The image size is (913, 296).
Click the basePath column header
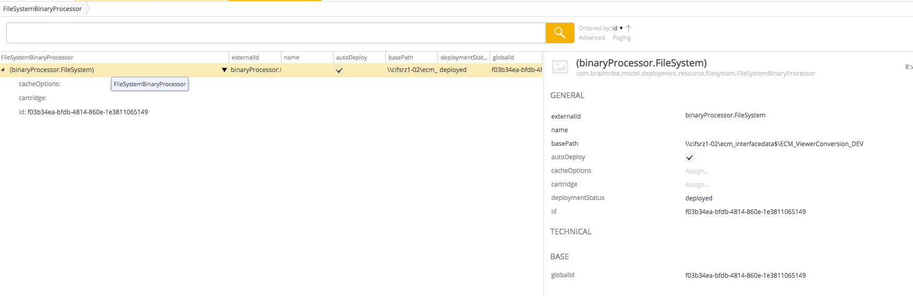tap(401, 57)
